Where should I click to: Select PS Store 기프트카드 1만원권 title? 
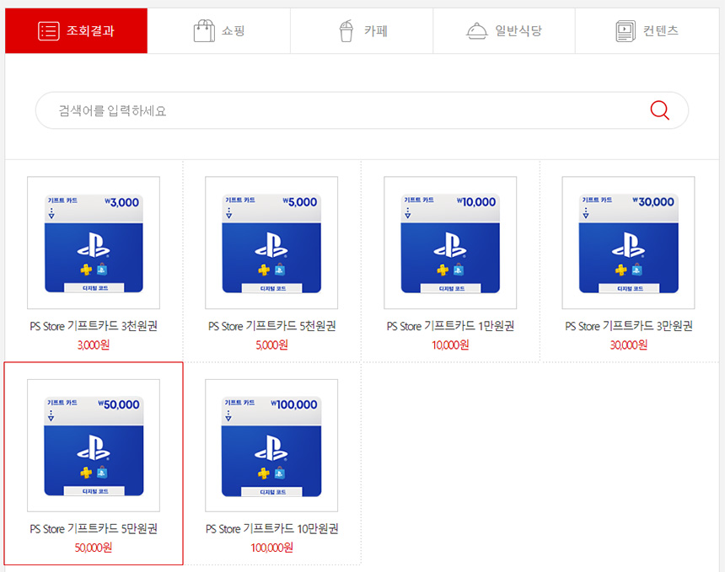pyautogui.click(x=450, y=326)
